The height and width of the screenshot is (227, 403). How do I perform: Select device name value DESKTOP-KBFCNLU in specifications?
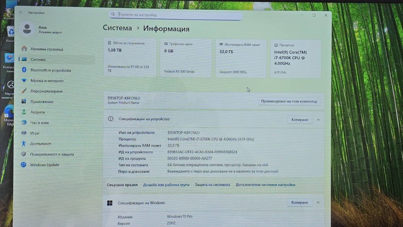[183, 133]
